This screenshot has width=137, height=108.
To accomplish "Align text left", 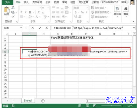I will click(53, 12).
